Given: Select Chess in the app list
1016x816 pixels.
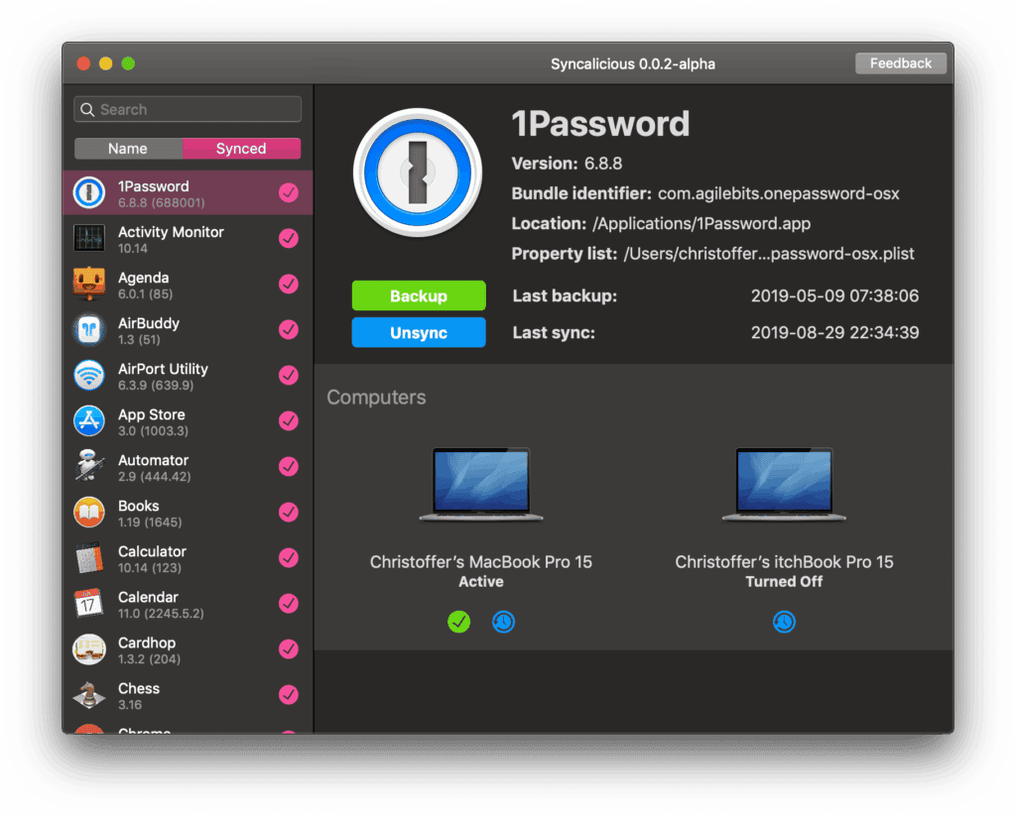Looking at the screenshot, I should click(139, 695).
